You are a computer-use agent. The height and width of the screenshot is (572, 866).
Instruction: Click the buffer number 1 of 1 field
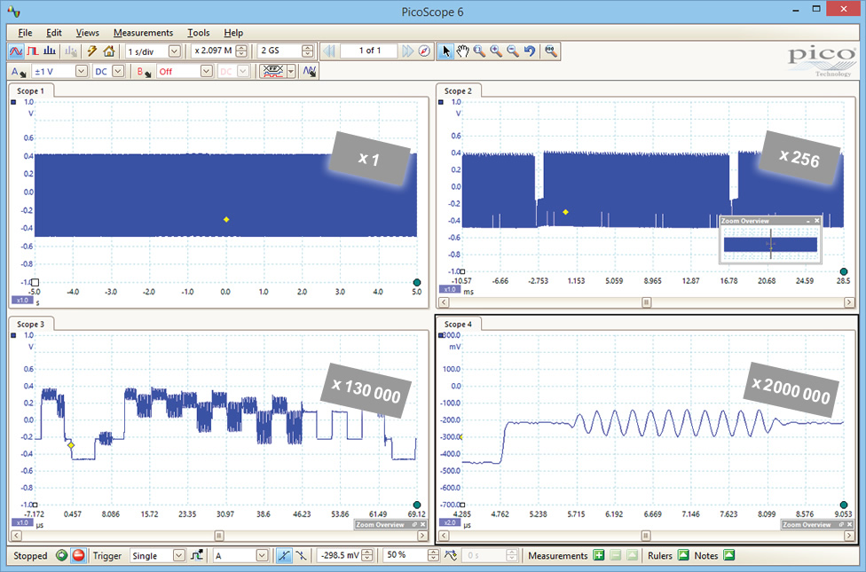[369, 51]
